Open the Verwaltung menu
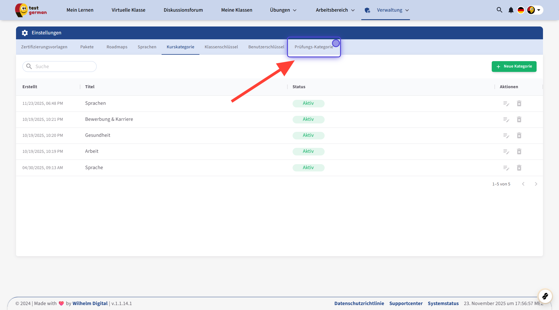The height and width of the screenshot is (310, 559). (390, 10)
